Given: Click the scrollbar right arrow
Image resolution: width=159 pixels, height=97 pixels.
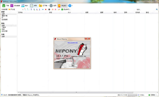Looking at the screenshot, I should [x=157, y=92].
